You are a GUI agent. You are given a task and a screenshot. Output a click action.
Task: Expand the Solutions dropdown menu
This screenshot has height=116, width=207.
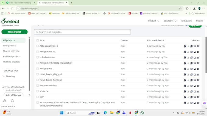170,21
